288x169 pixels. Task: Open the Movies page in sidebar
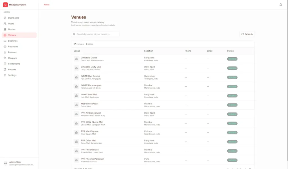[x=19, y=29]
